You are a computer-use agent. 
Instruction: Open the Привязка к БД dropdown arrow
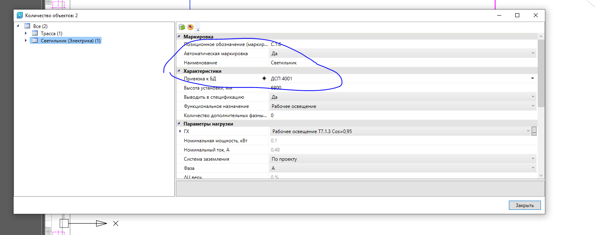point(532,78)
